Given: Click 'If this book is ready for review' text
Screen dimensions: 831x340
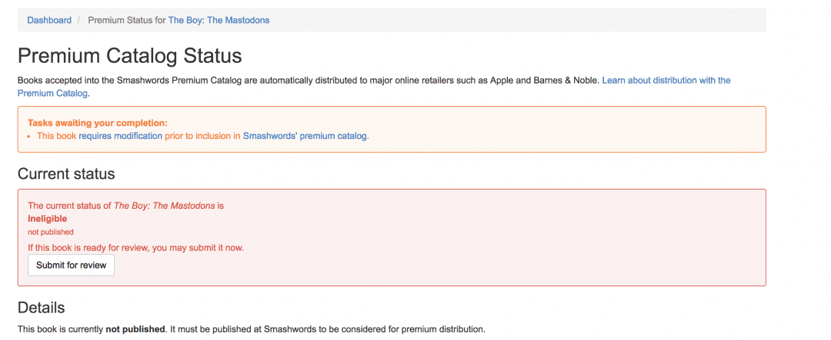Looking at the screenshot, I should point(135,247).
